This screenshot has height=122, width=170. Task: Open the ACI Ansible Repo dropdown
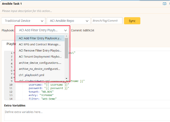coord(68,21)
